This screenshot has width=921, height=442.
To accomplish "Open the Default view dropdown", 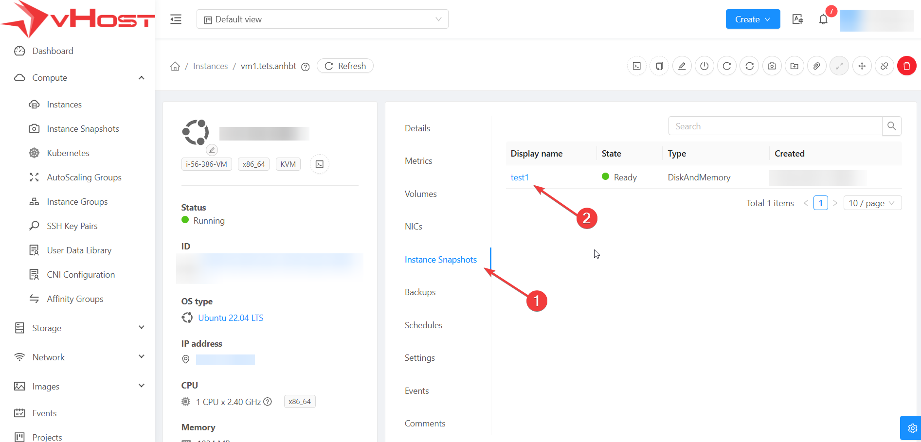I will [x=322, y=19].
